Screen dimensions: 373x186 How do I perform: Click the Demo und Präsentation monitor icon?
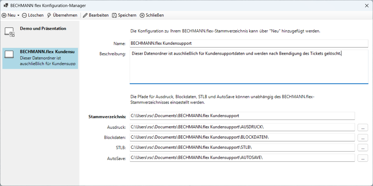tap(9, 32)
